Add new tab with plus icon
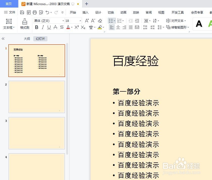The width and height of the screenshot is (212, 180). (87, 4)
